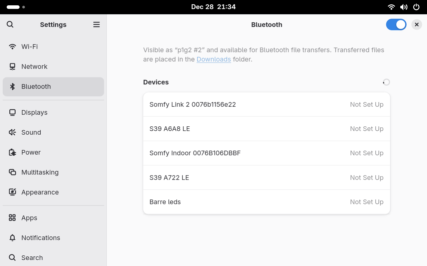Go to Notifications settings

(41, 238)
